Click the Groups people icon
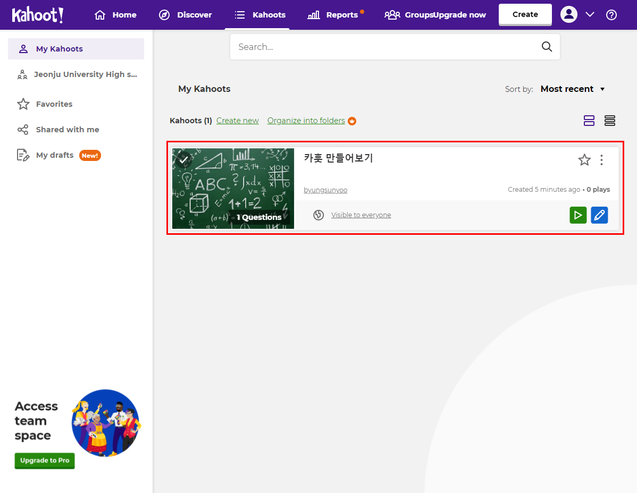 (392, 15)
